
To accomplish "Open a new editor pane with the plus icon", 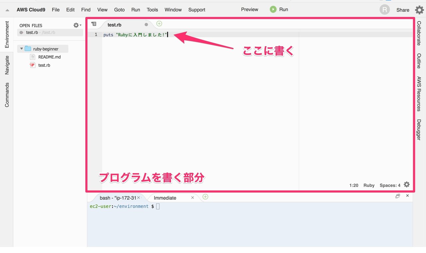I will click(159, 23).
